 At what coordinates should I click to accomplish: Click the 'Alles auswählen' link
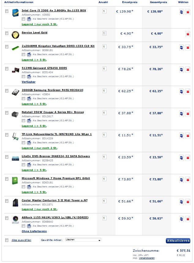pyautogui.click(x=21, y=240)
